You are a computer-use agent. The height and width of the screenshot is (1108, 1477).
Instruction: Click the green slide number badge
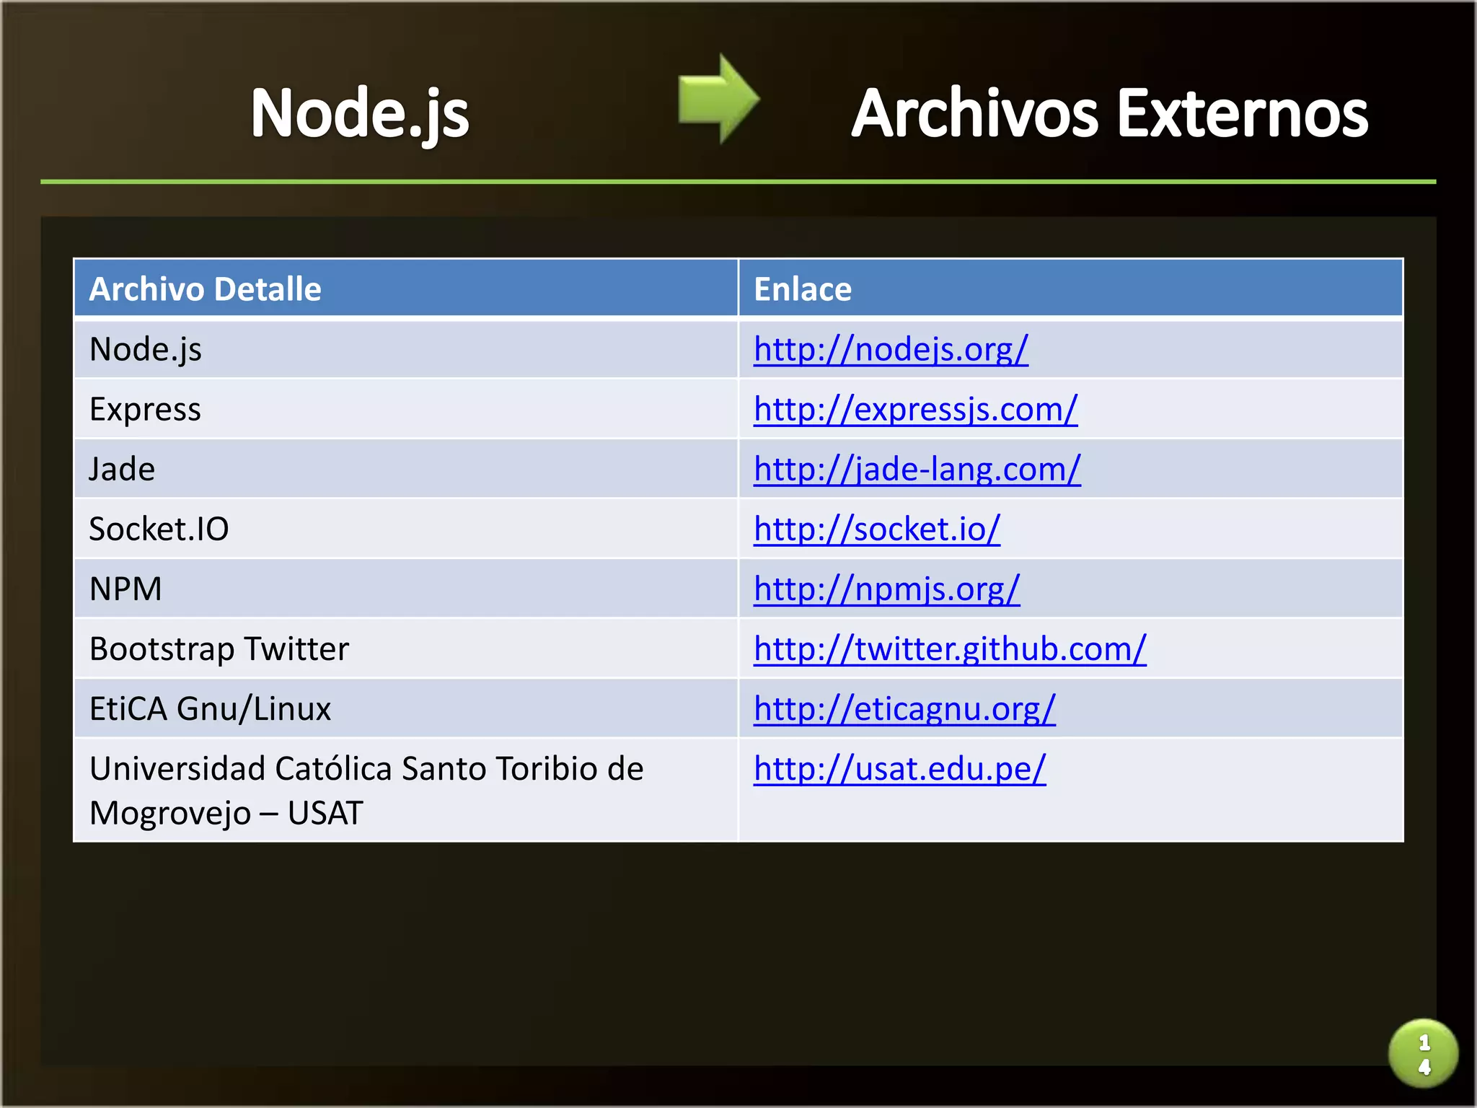click(x=1423, y=1053)
